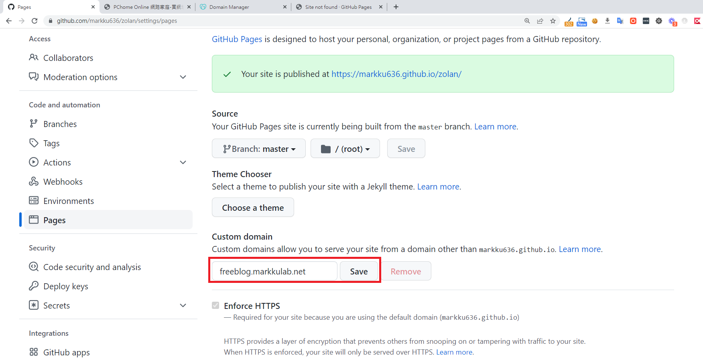Viewport: 703px width, 359px height.
Task: Open the Branch: master dropdown
Action: point(259,149)
